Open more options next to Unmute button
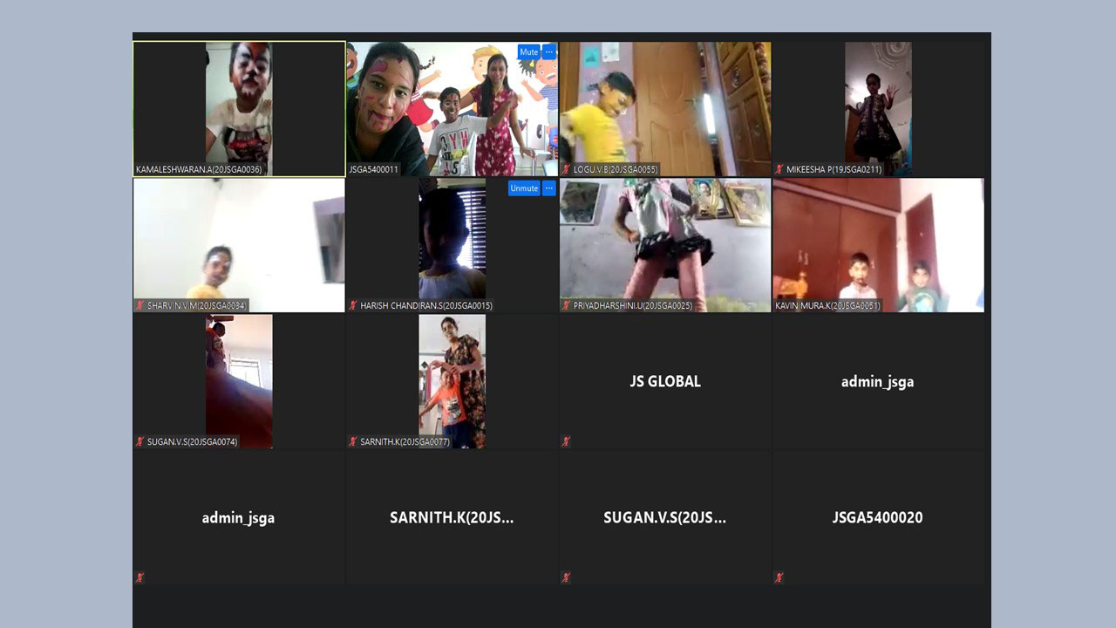 549,188
